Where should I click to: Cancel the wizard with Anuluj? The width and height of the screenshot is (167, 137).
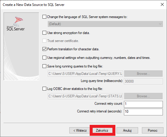[127, 130]
